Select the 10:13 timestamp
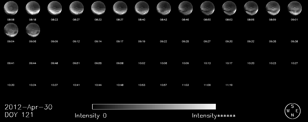The width and height of the screenshot is (308, 122). click(207, 63)
